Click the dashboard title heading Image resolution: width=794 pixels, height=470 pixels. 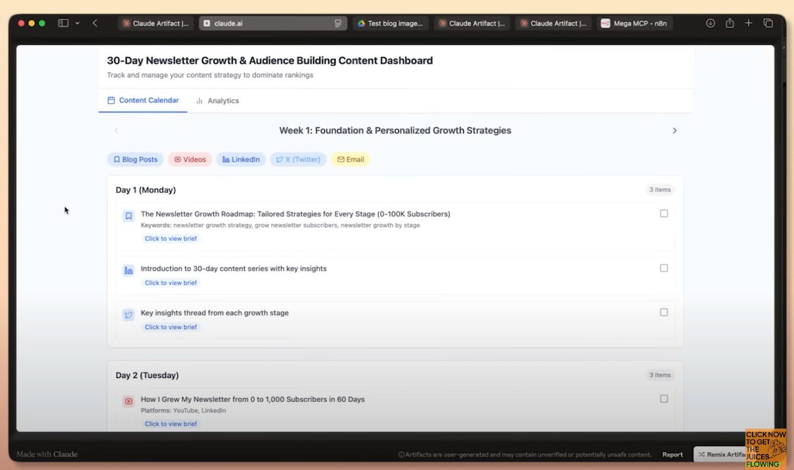(270, 61)
